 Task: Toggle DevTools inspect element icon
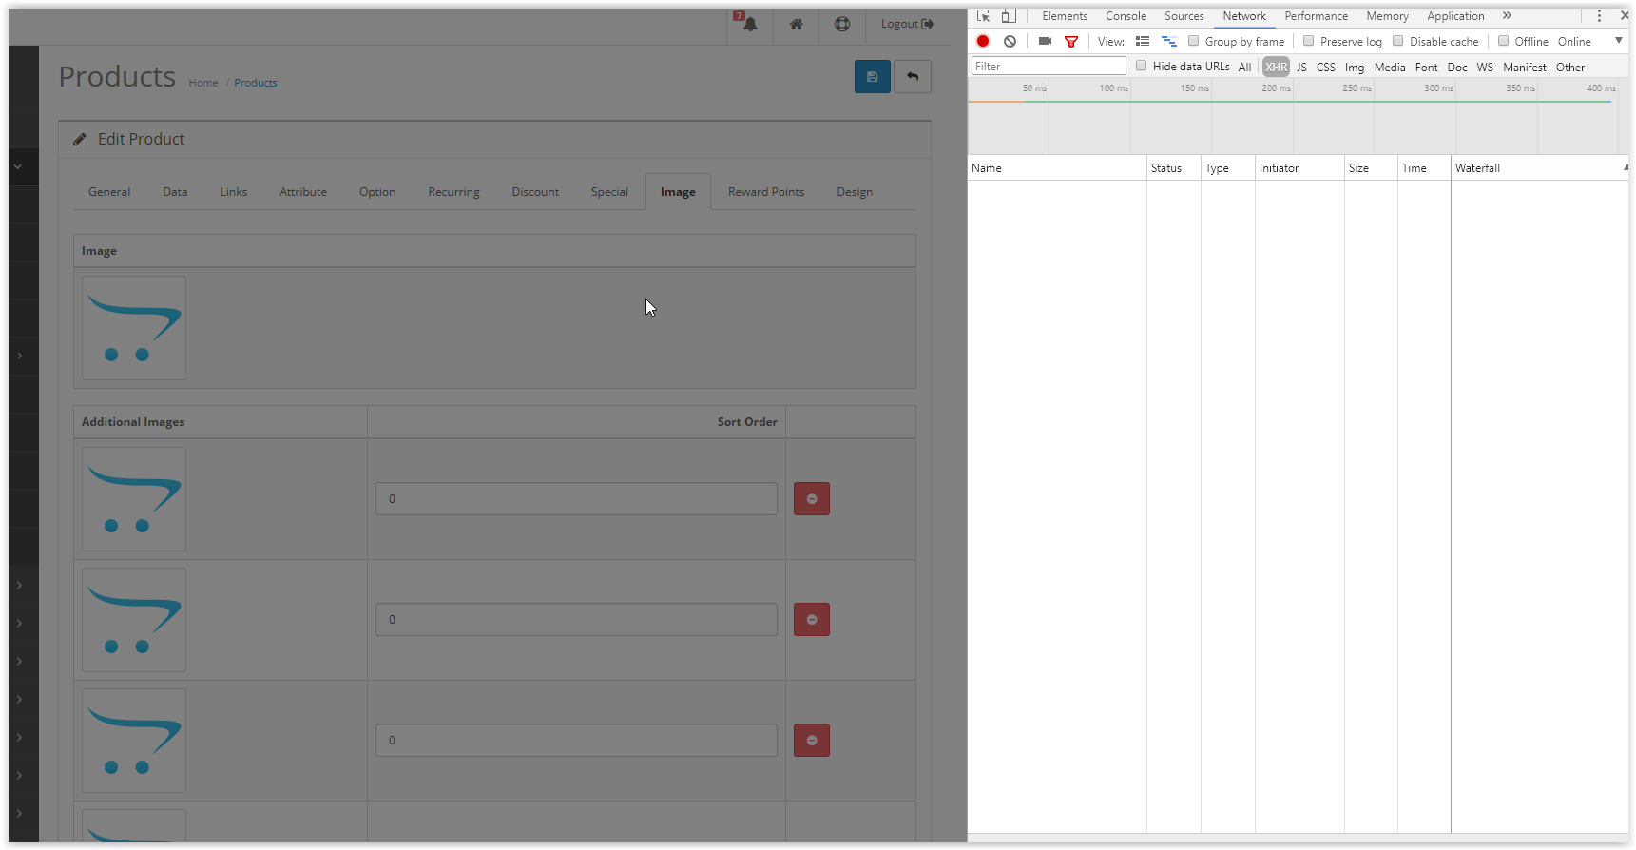pos(984,16)
